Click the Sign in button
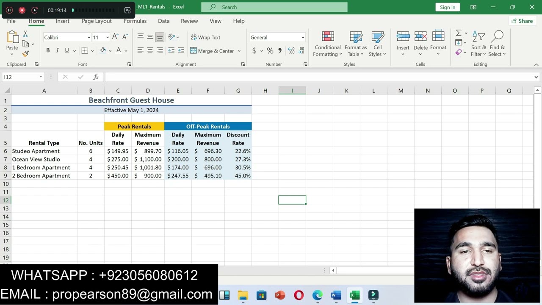This screenshot has height=305, width=542. point(448,7)
